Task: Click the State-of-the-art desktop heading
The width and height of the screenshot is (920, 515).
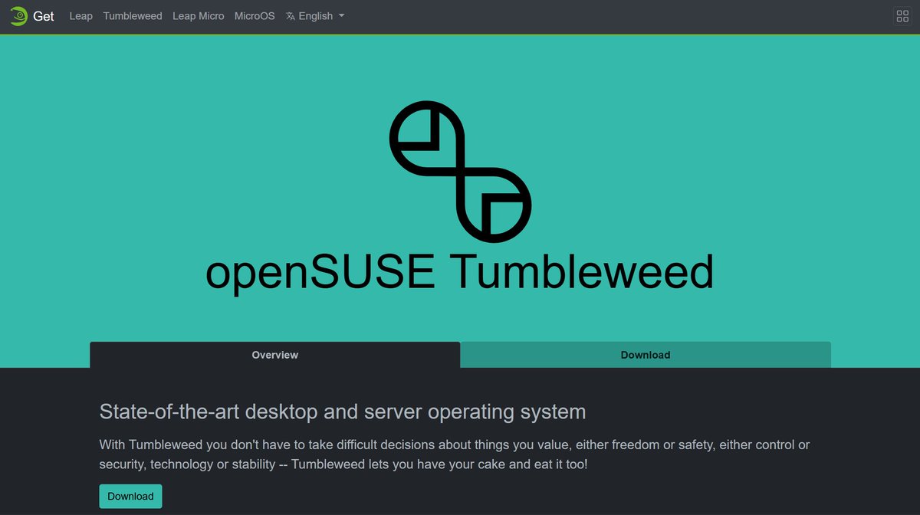Action: coord(343,412)
